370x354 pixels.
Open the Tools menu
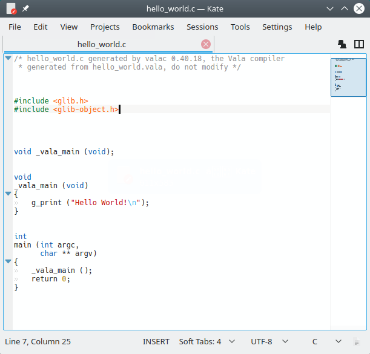(x=240, y=27)
